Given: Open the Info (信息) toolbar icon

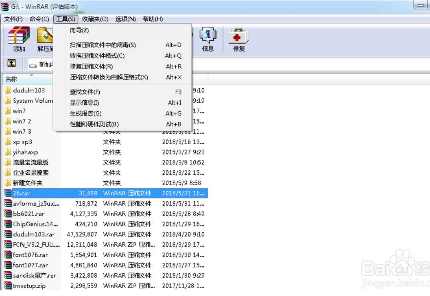Looking at the screenshot, I should tap(208, 35).
